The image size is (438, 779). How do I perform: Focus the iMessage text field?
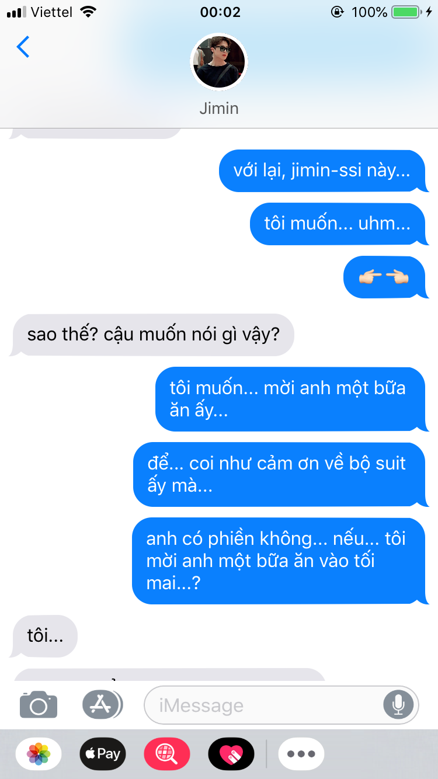point(281,705)
